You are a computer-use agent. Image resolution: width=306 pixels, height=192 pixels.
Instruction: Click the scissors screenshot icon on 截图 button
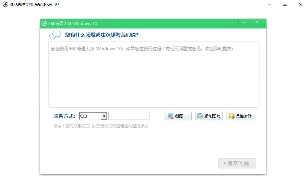pos(170,116)
